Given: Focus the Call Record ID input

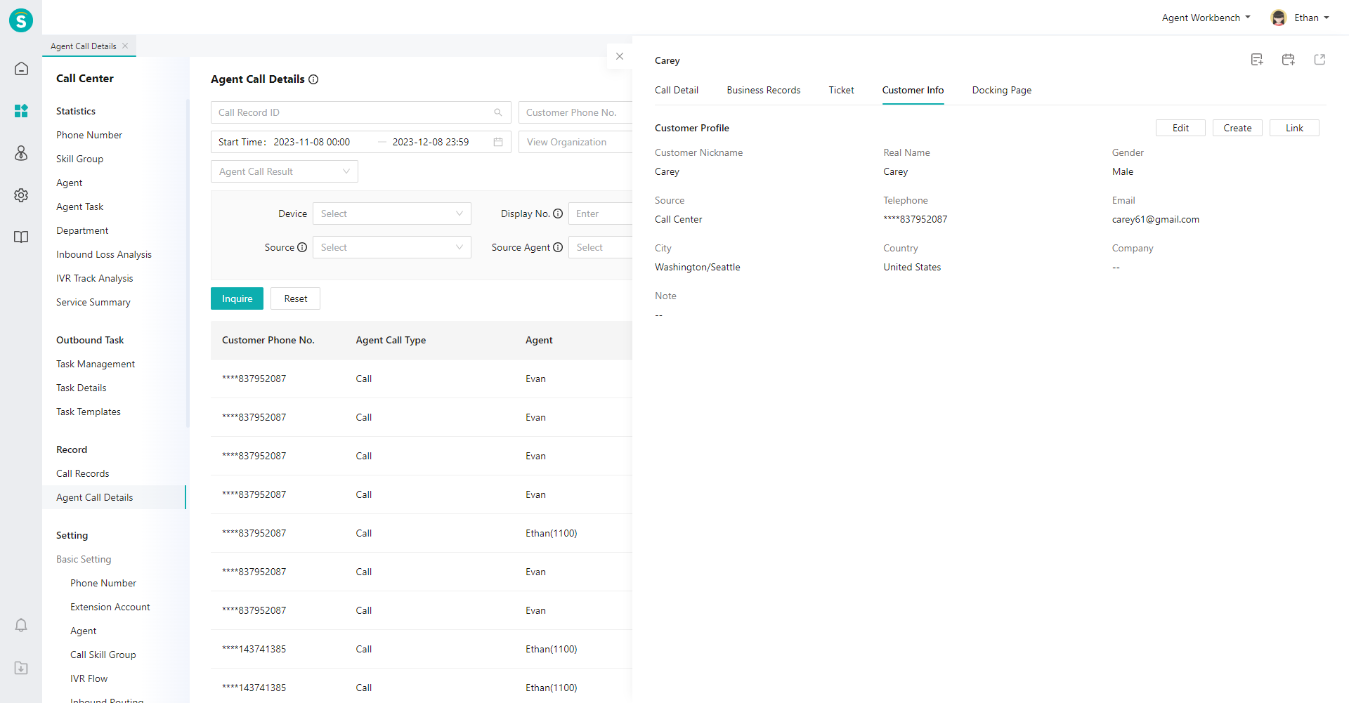Looking at the screenshot, I should coord(360,112).
